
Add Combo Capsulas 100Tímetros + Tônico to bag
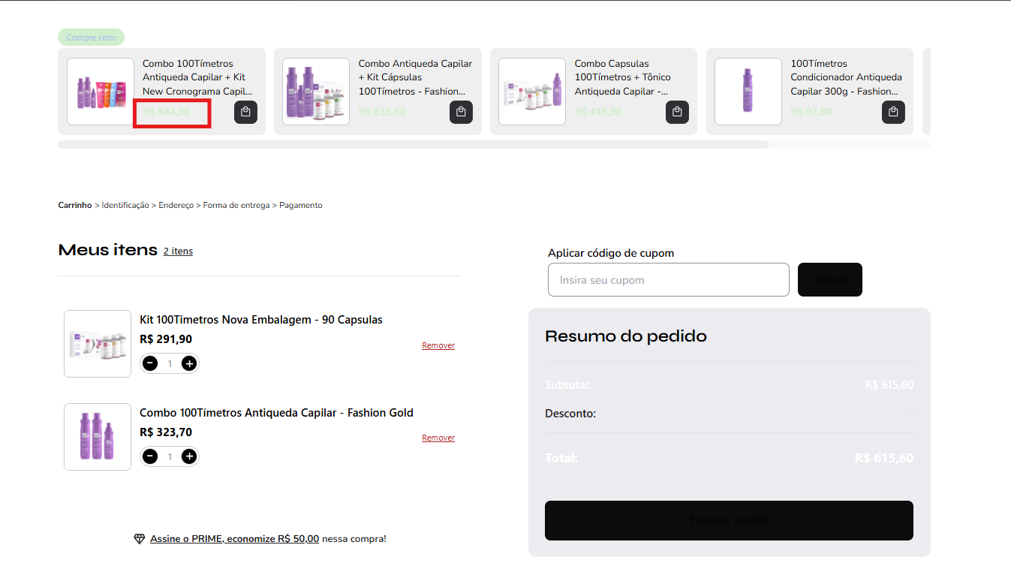click(677, 112)
